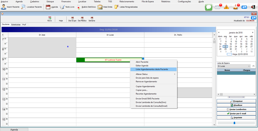Click the zoom slider below Imprimir
Viewport: 258px width, 131px height.
click(x=234, y=123)
